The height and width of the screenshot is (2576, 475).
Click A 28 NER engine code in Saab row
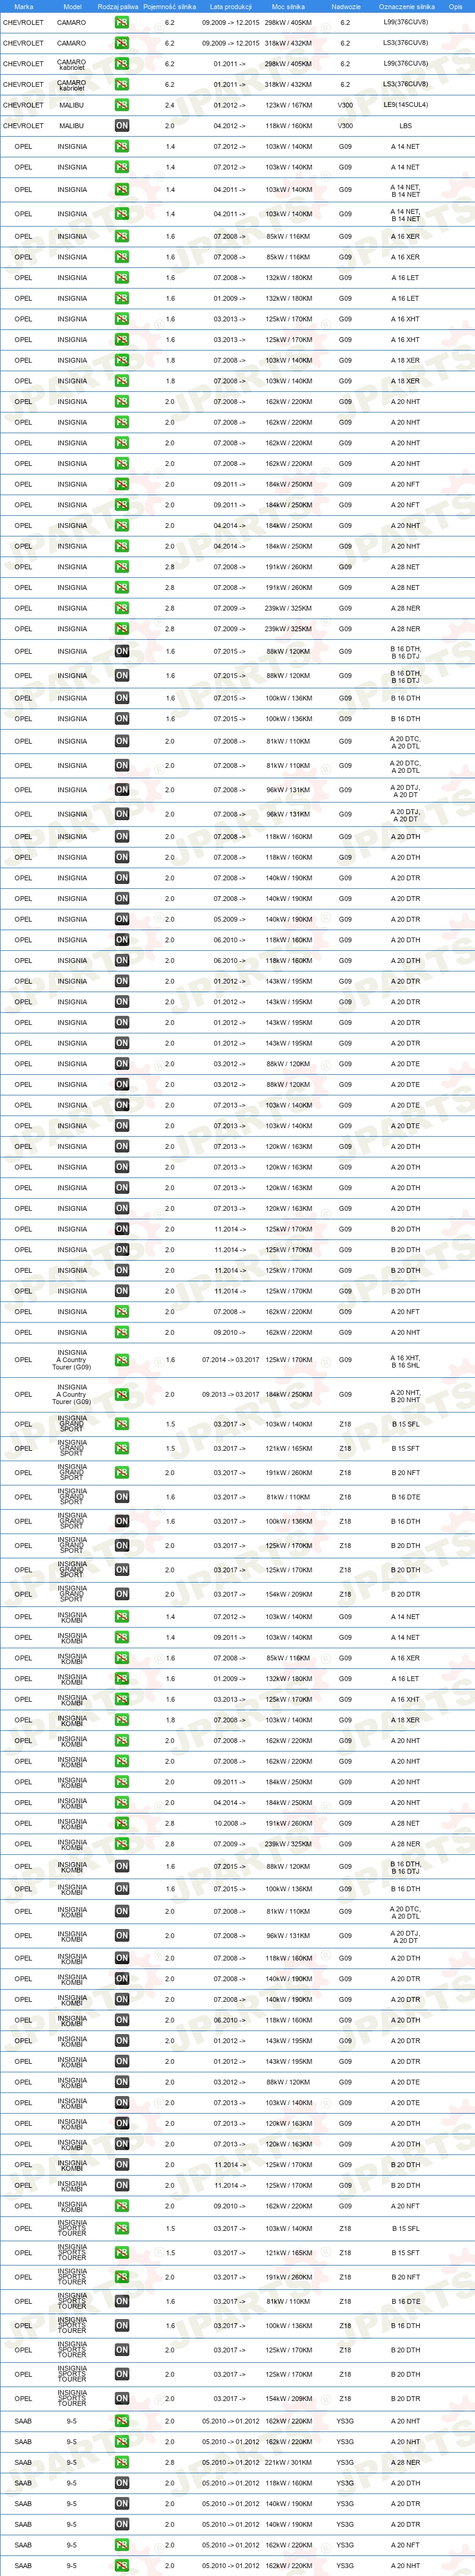406,2462
